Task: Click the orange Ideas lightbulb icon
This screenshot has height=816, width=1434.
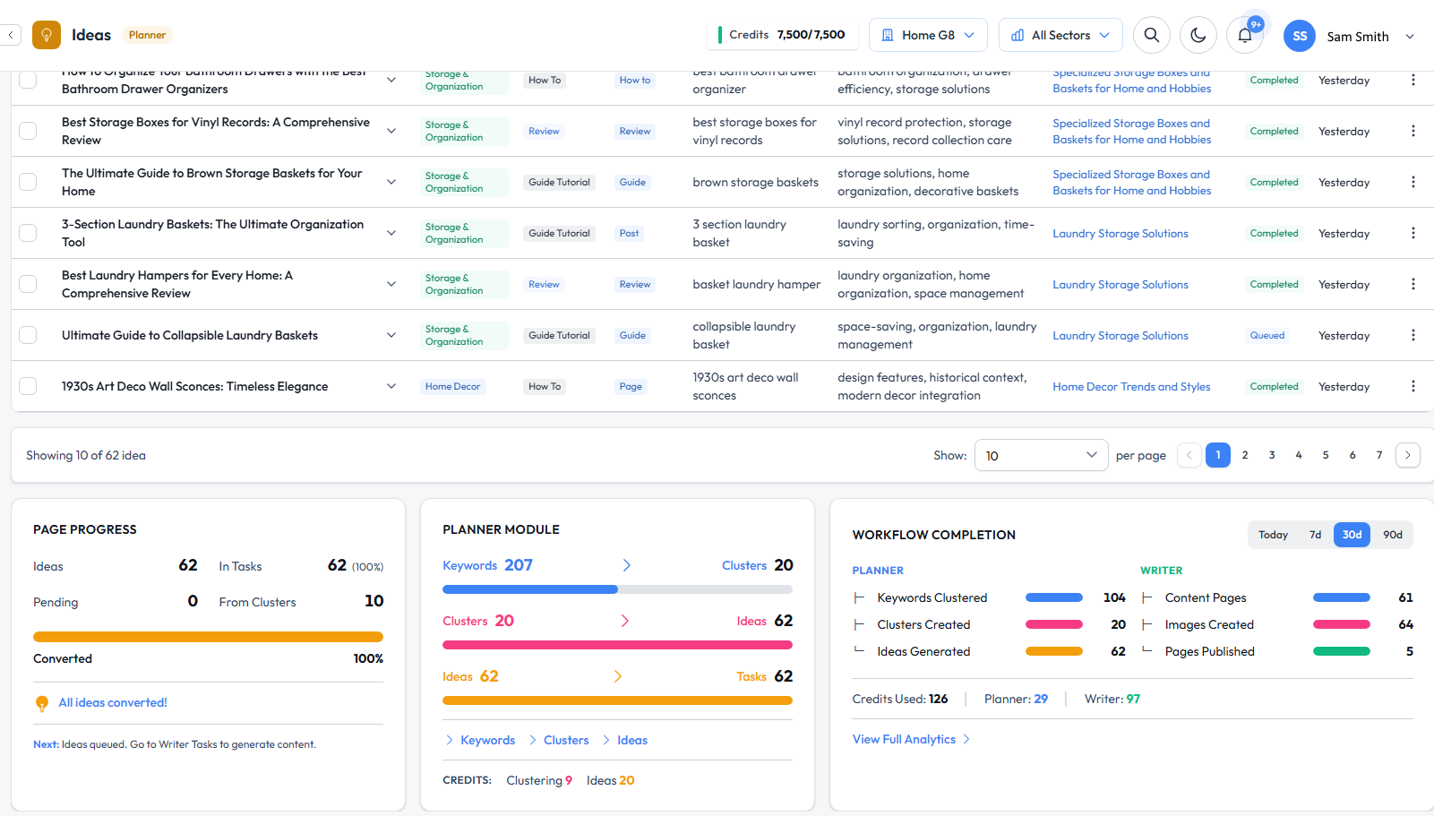Action: click(47, 35)
